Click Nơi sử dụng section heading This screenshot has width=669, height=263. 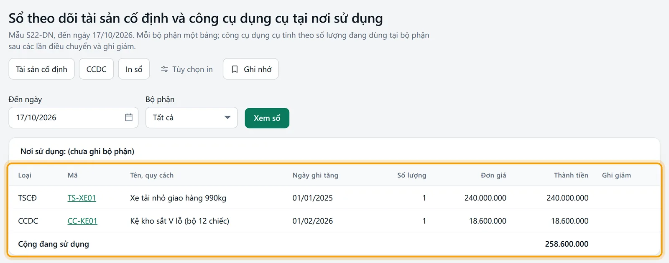coord(77,151)
